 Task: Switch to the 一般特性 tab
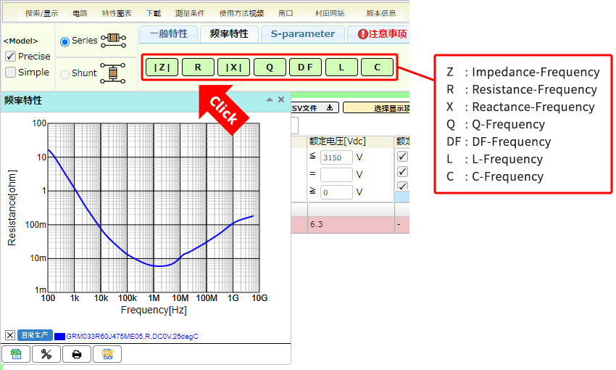[x=168, y=33]
